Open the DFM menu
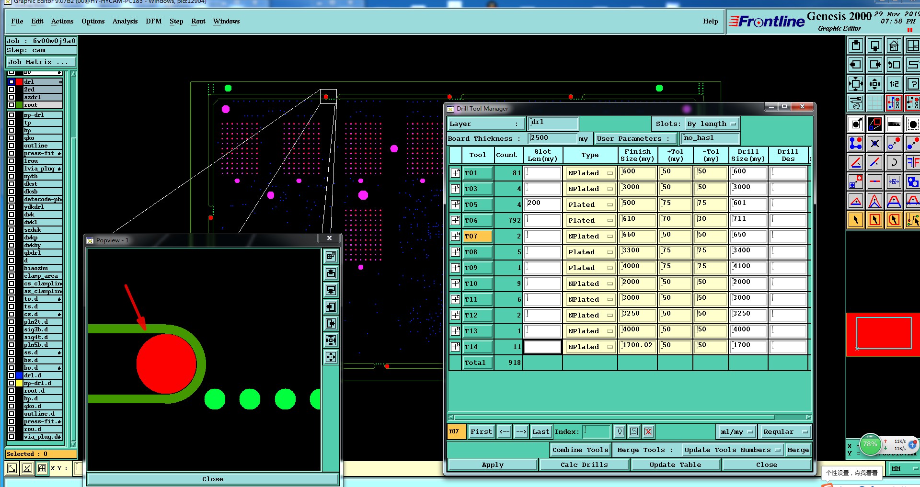This screenshot has width=920, height=487. [153, 21]
